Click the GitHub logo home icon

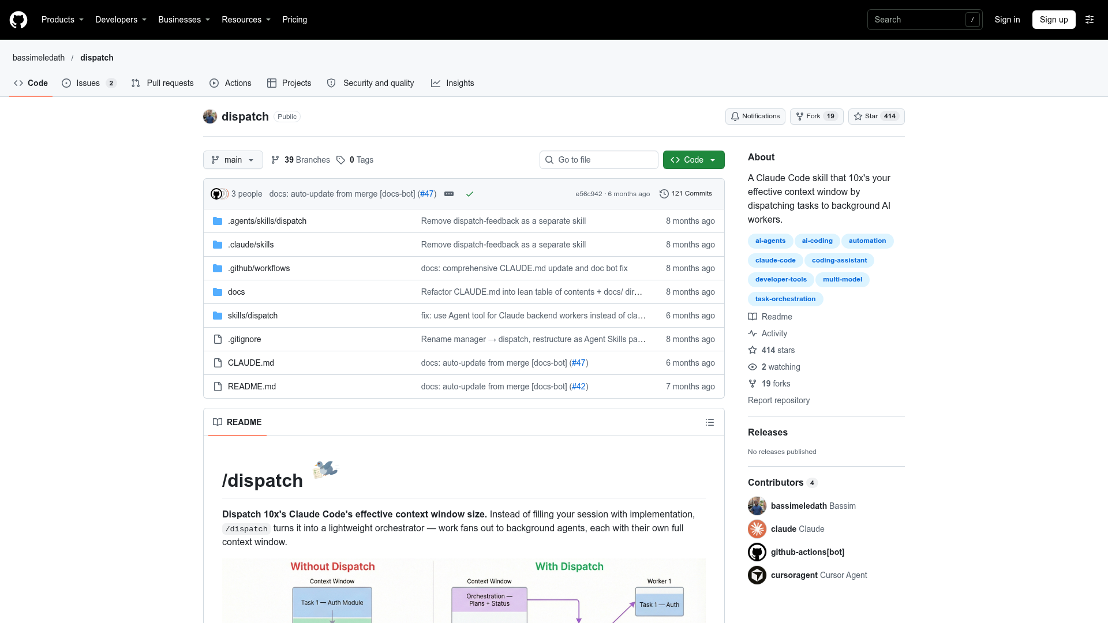pos(18,20)
